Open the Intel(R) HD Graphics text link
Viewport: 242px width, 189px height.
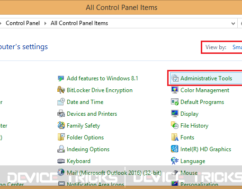click(x=206, y=149)
